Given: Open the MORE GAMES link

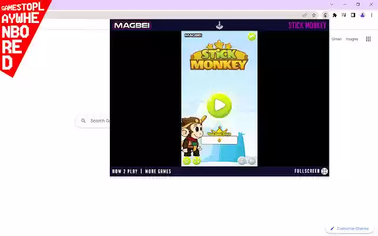Looking at the screenshot, I should pyautogui.click(x=158, y=171).
